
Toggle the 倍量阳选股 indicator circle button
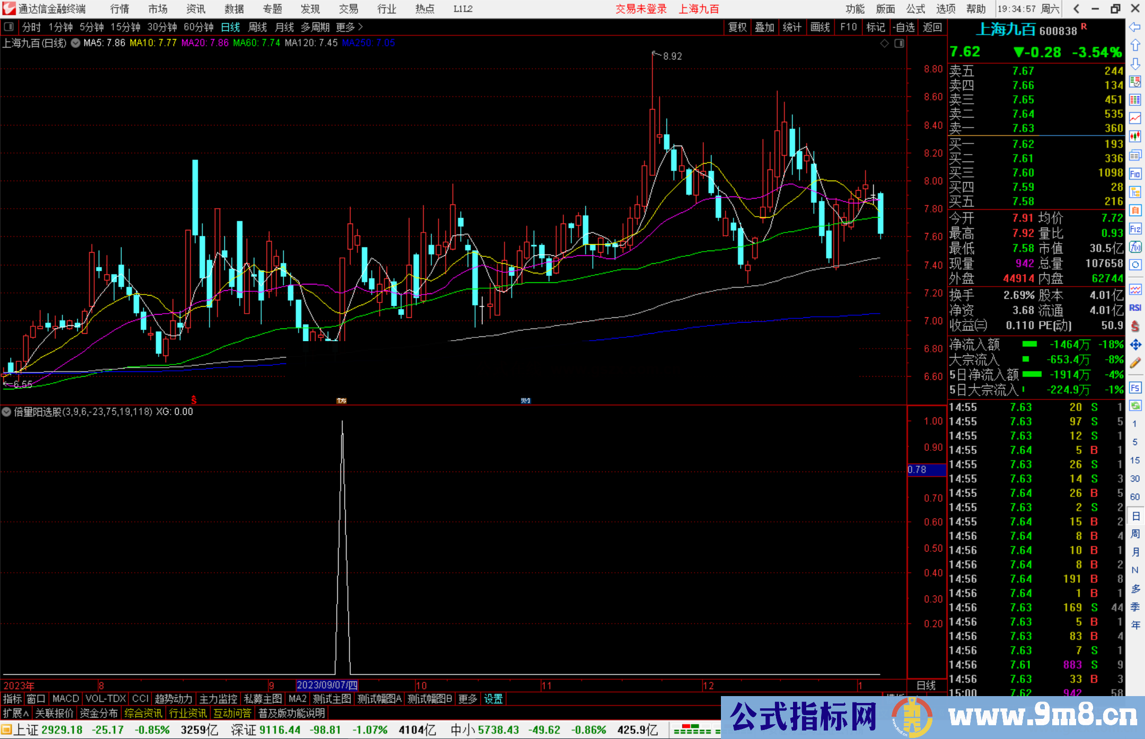pos(7,412)
